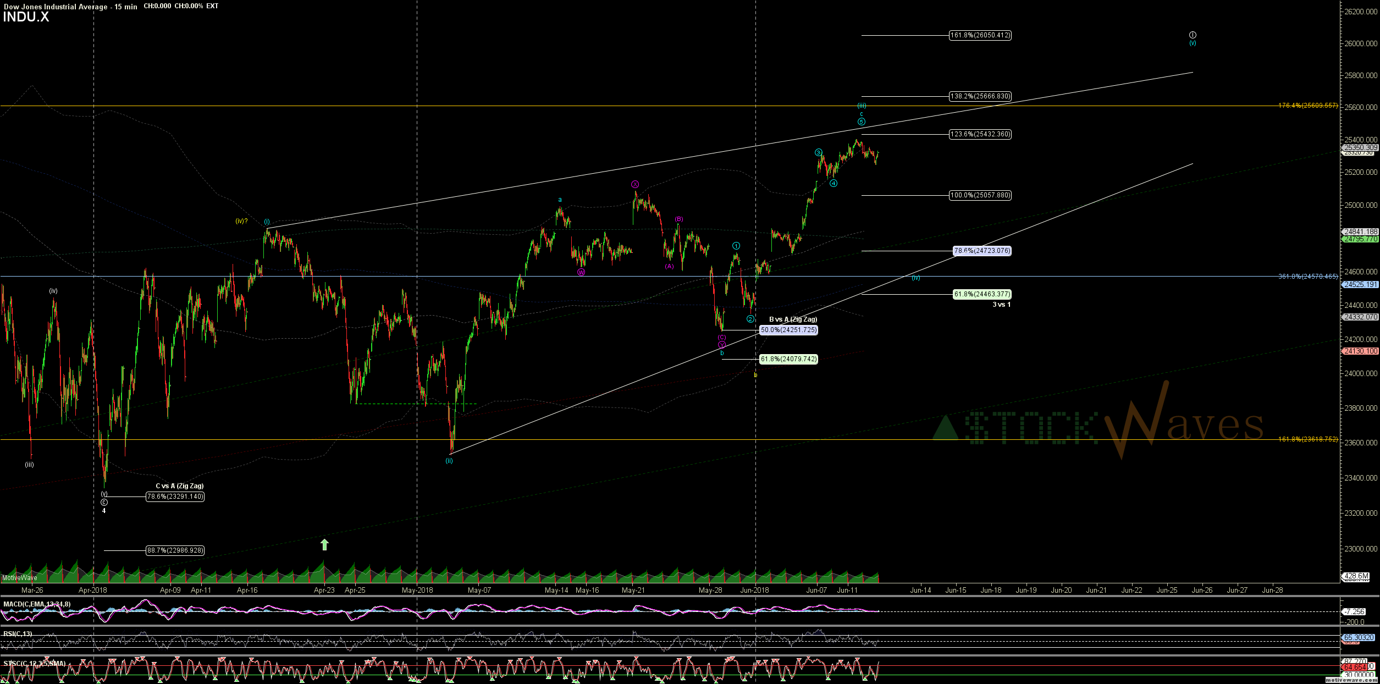Click the May-2018 date axis label
The width and height of the screenshot is (1380, 684).
[417, 591]
